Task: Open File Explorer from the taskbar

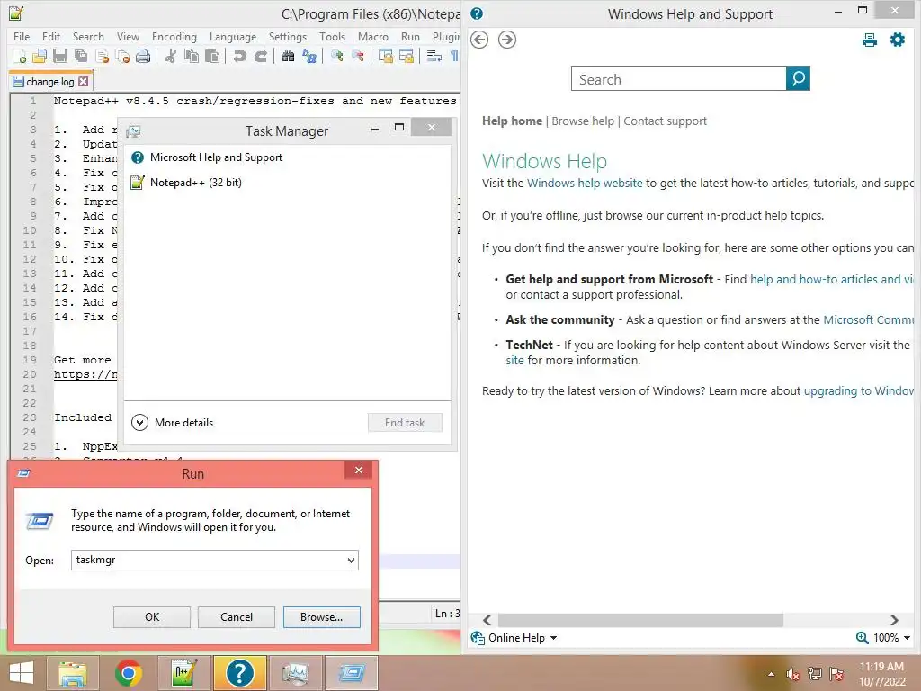Action: [x=73, y=673]
